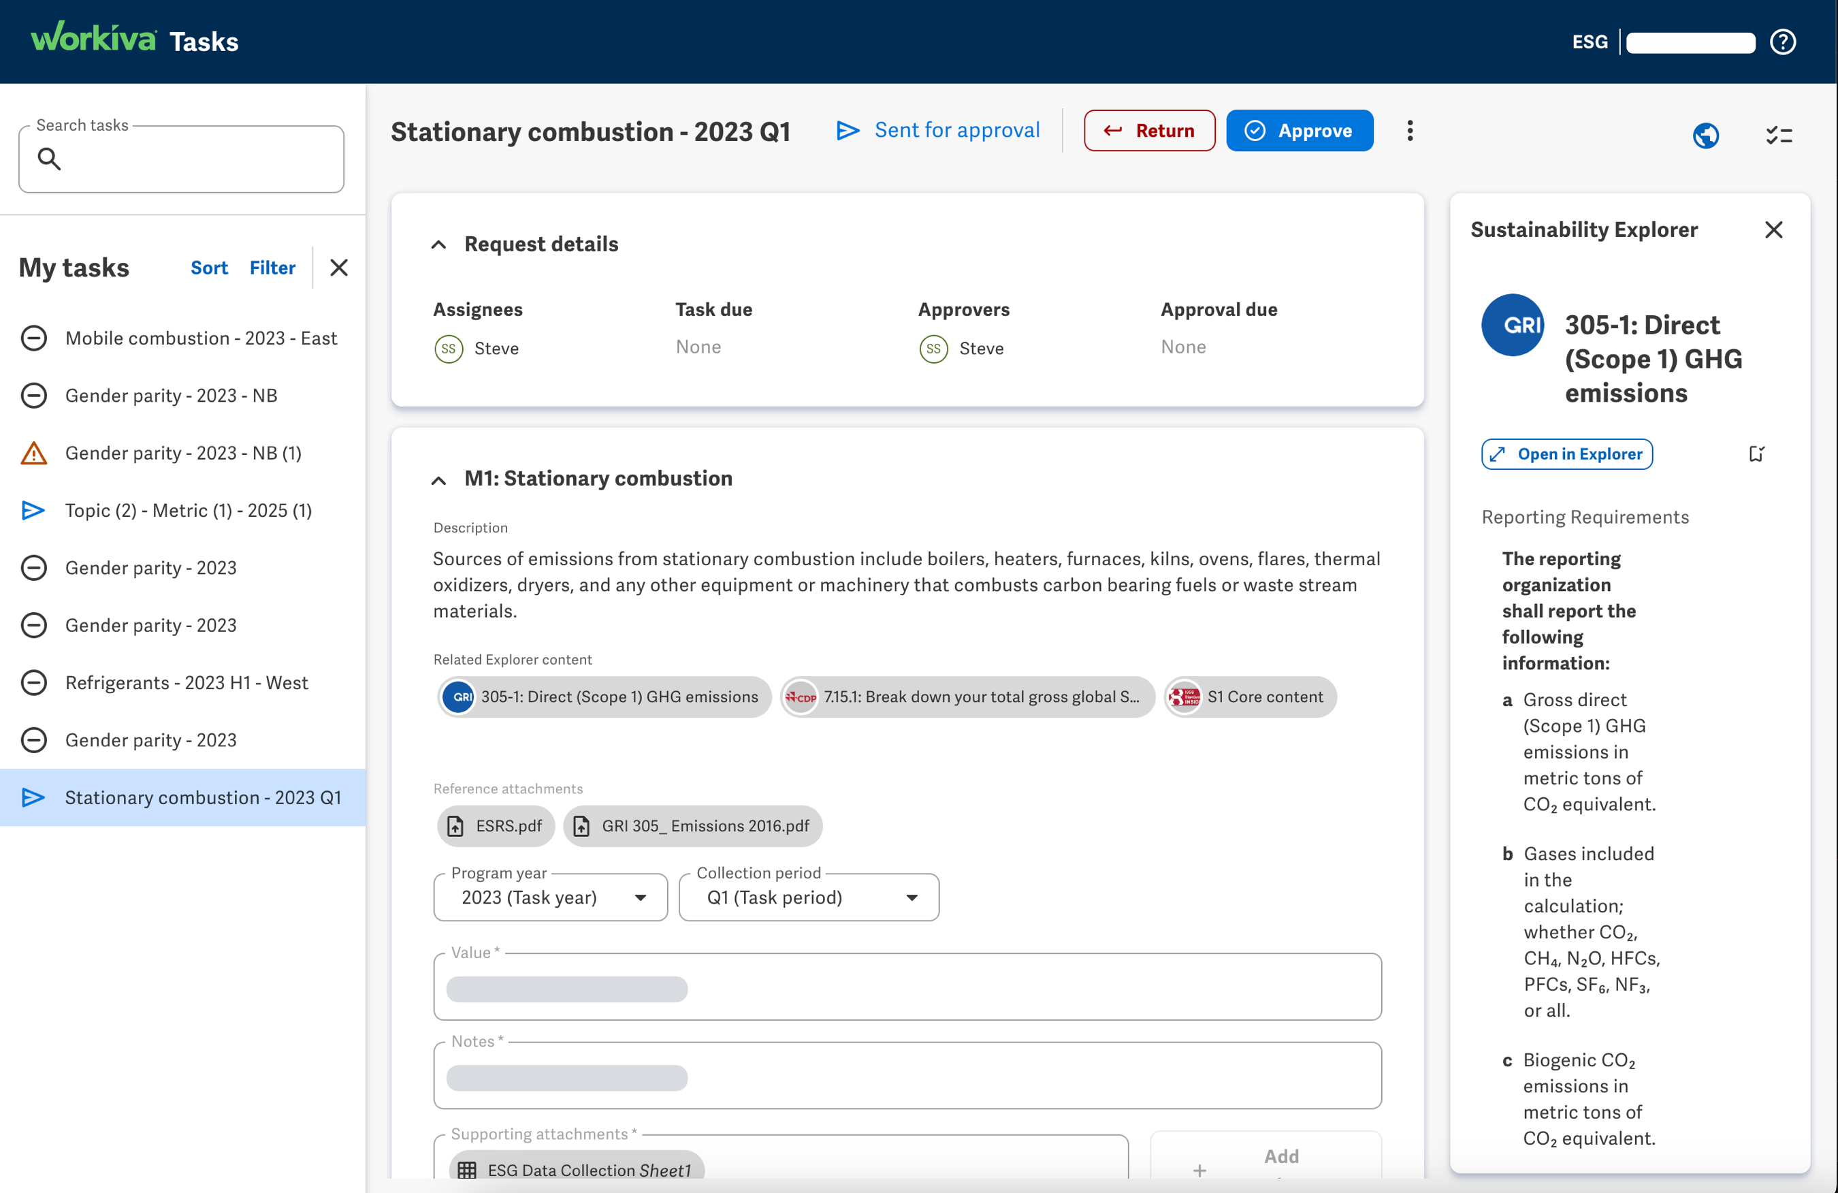1838x1193 pixels.
Task: Open Topic (2) - Metric (1) - 2025 (1) task
Action: pos(183,510)
